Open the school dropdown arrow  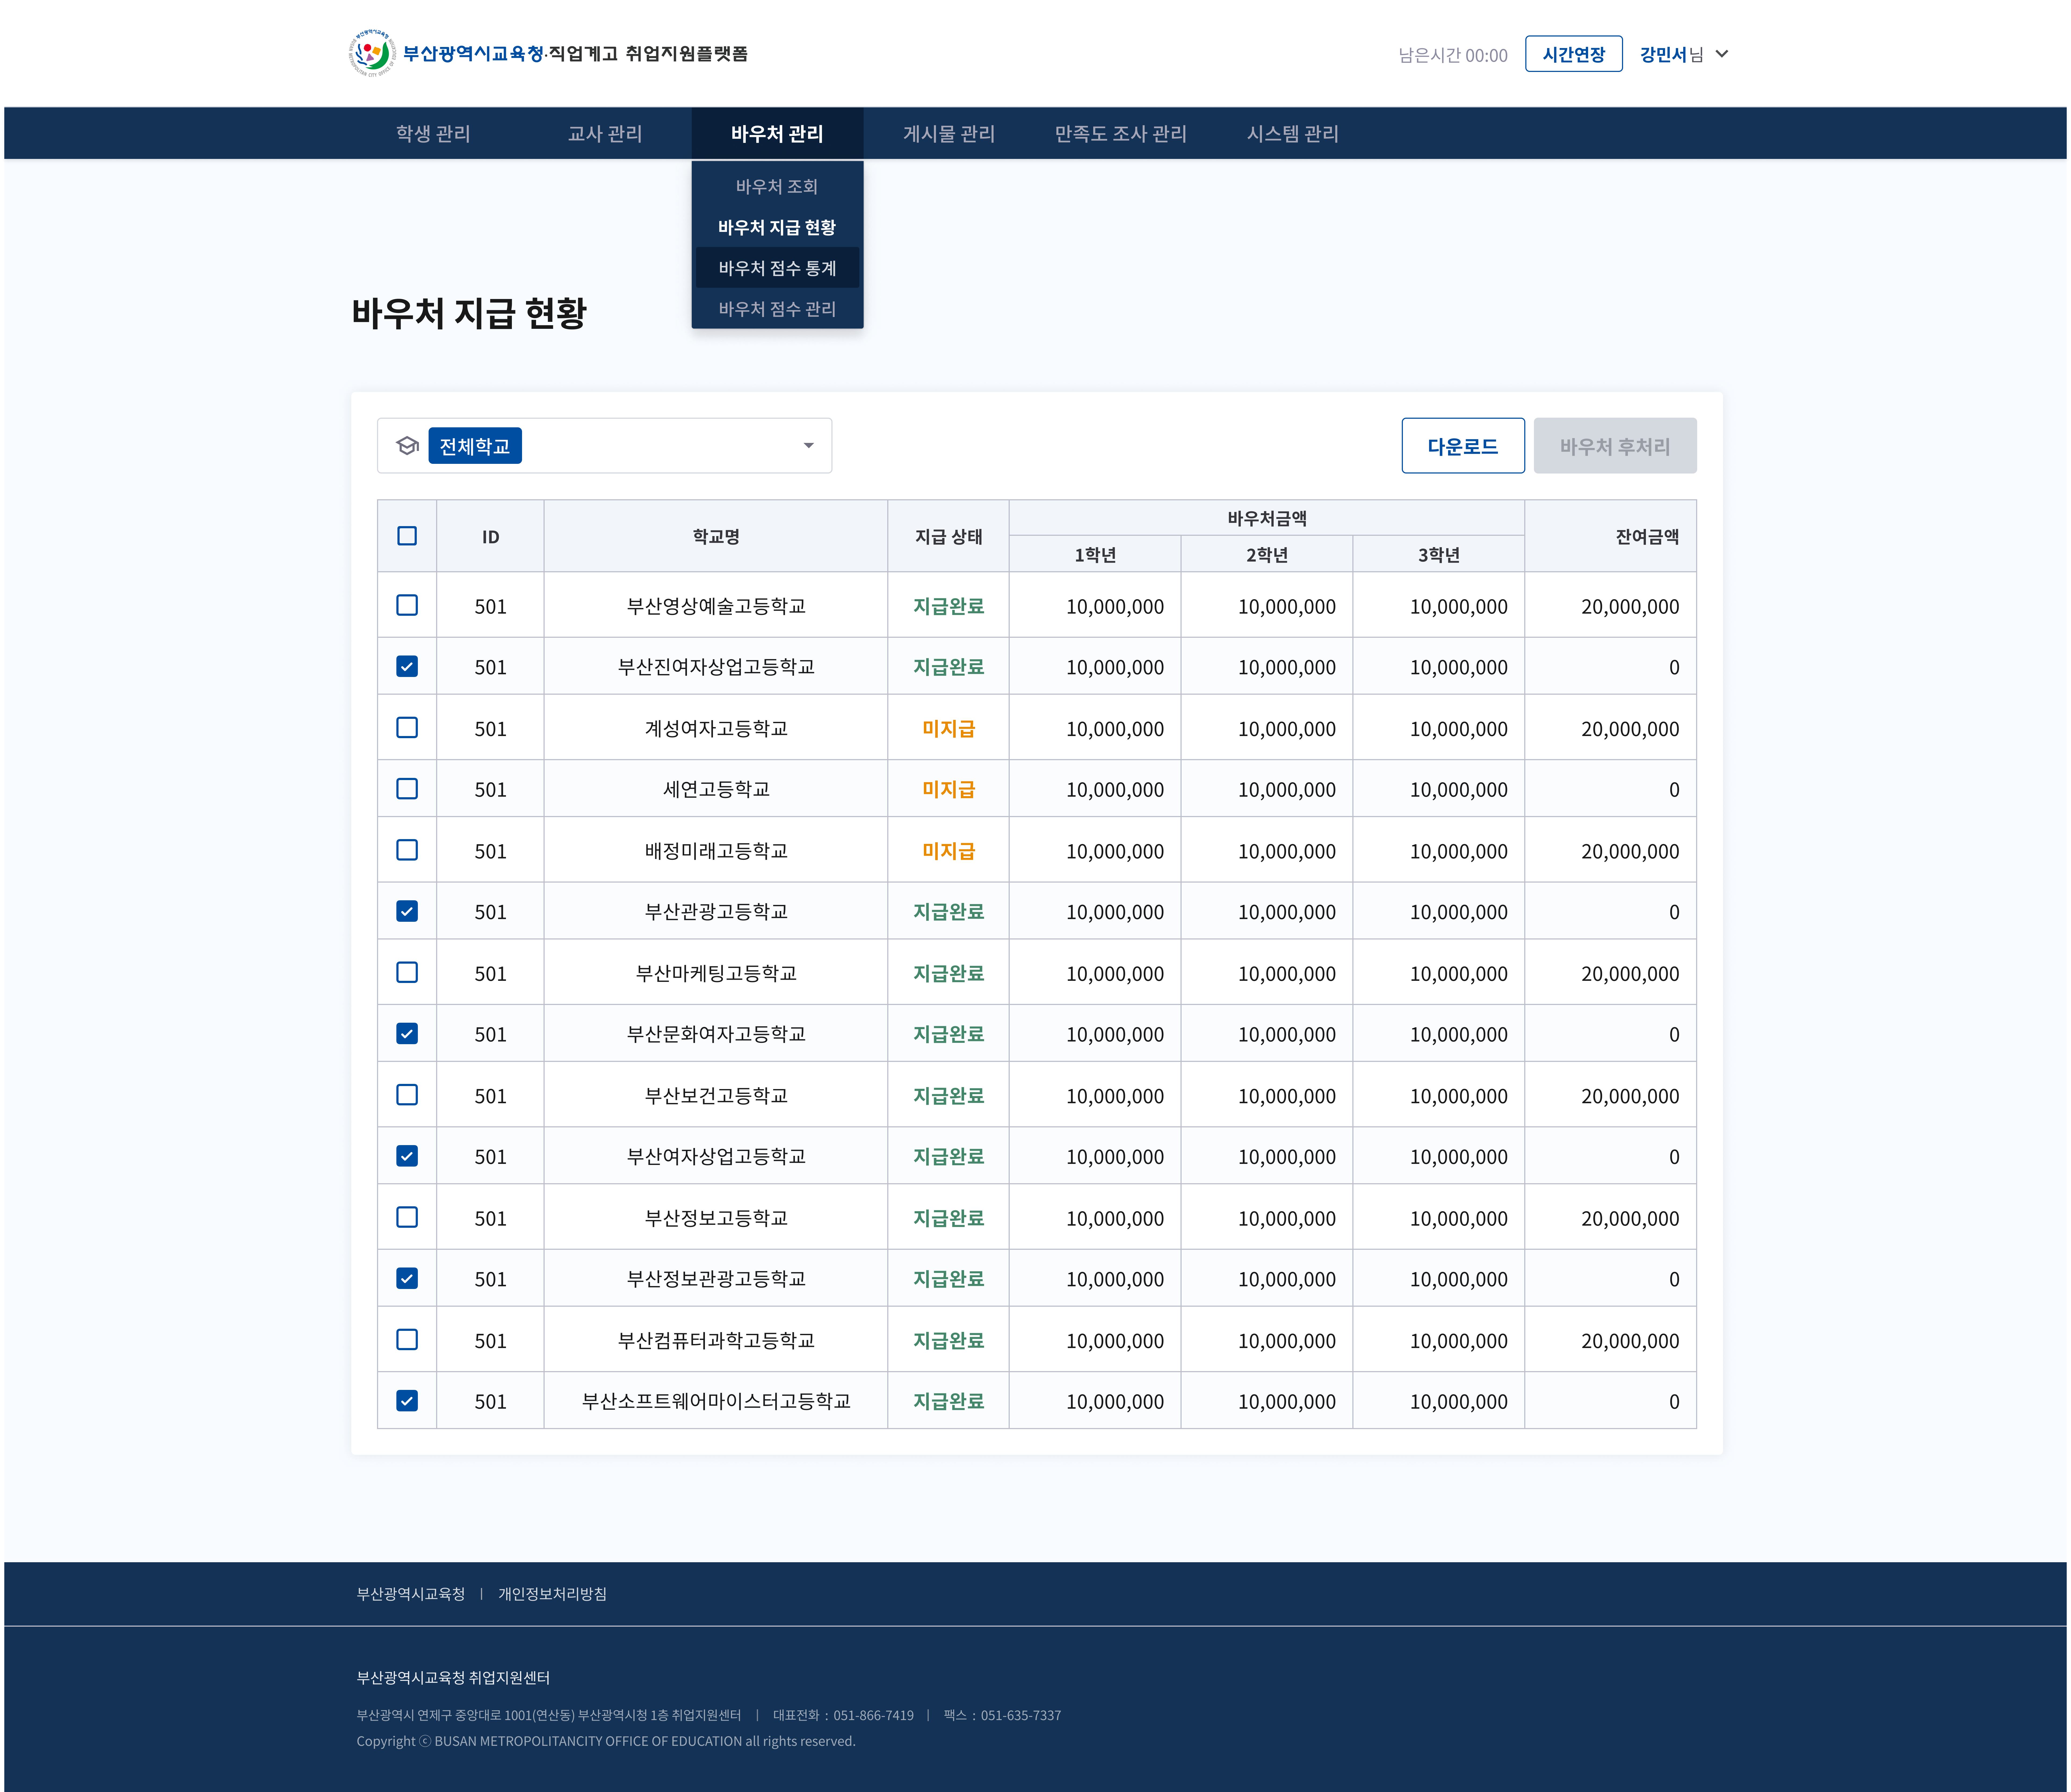click(x=808, y=446)
